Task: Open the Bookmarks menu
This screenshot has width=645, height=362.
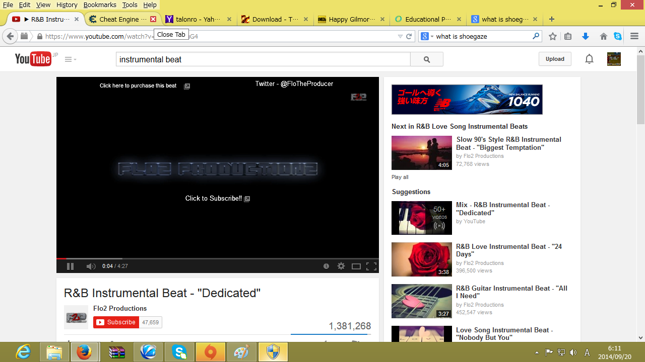Action: pos(100,5)
